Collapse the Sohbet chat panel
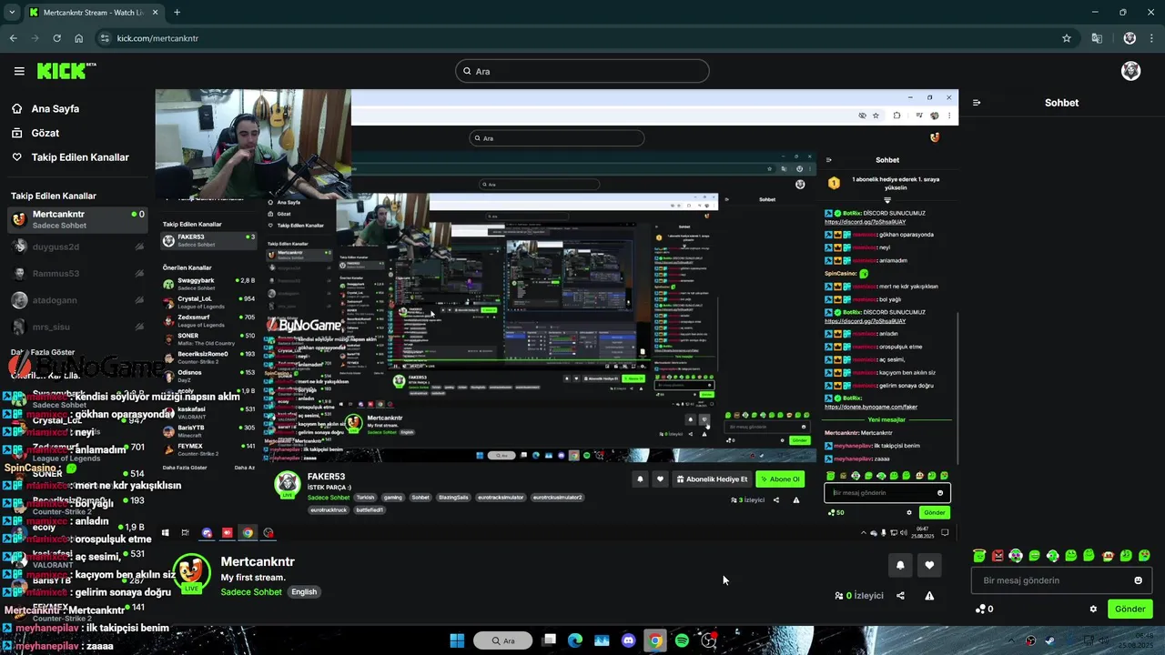 pos(977,103)
